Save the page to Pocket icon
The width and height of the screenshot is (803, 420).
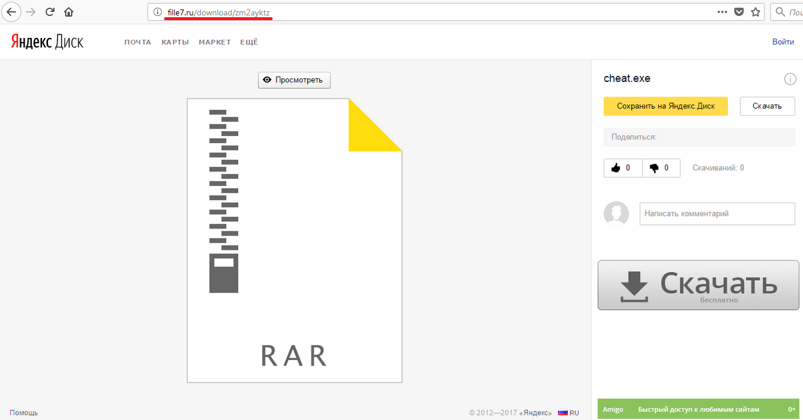[x=739, y=11]
